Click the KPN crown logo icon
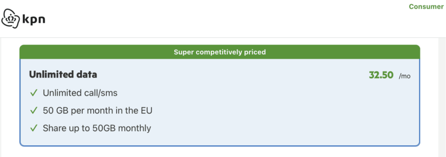This screenshot has width=446, height=157. 11,19
